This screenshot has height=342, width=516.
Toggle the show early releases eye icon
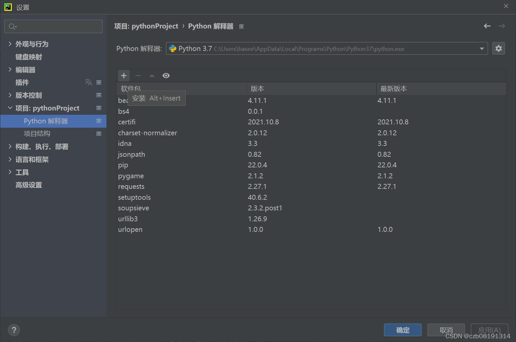click(x=166, y=76)
